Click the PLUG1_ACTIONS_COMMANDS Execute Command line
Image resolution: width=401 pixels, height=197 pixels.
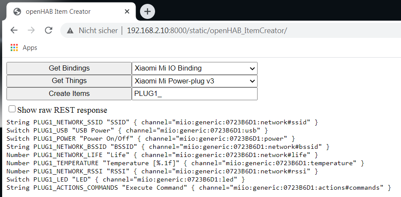199,188
